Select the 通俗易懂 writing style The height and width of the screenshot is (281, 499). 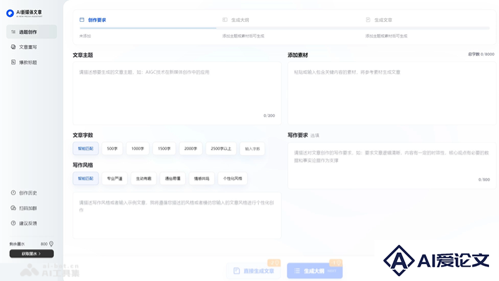(x=173, y=179)
